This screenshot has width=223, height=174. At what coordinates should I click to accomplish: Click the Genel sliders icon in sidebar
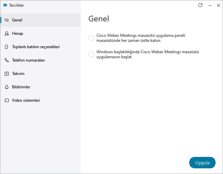point(7,20)
